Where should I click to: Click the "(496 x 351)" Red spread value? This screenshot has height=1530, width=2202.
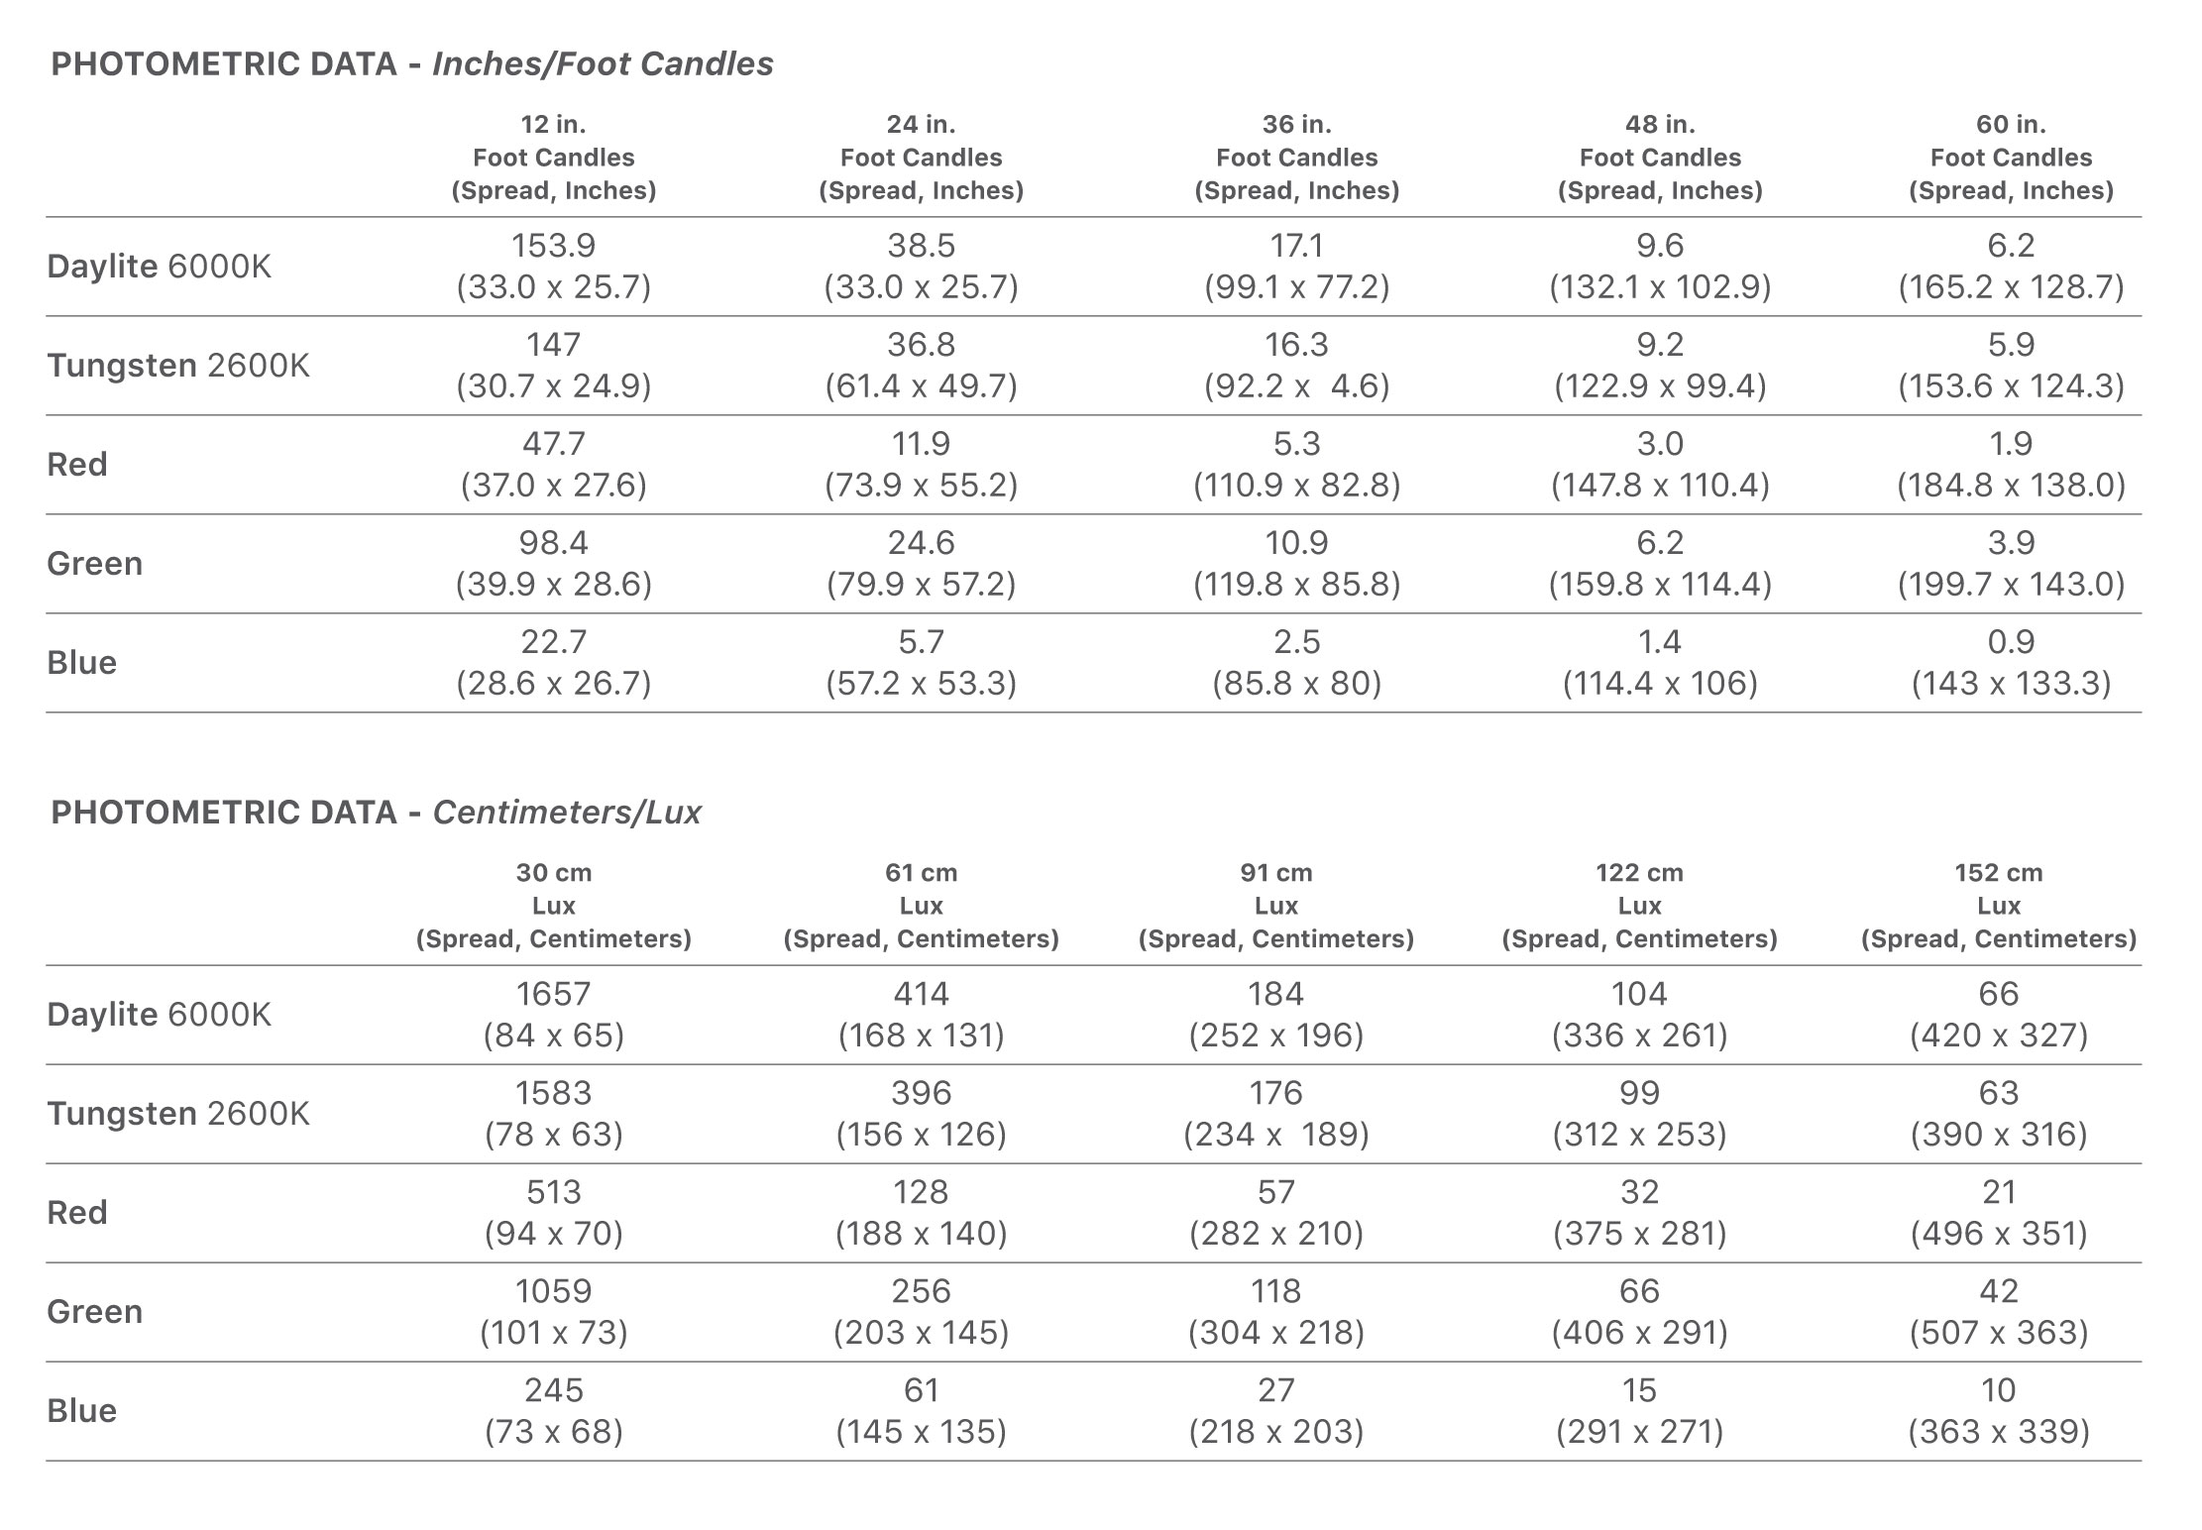point(1999,1234)
